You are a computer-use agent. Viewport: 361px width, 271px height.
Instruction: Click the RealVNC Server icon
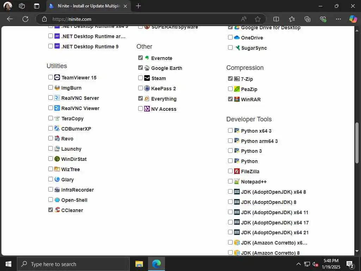(x=57, y=98)
